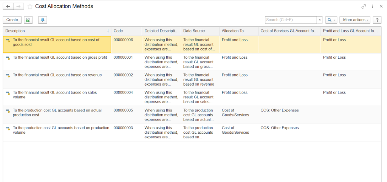Click Profit and Loss allocation in revenue row
This screenshot has height=182, width=387.
point(234,75)
